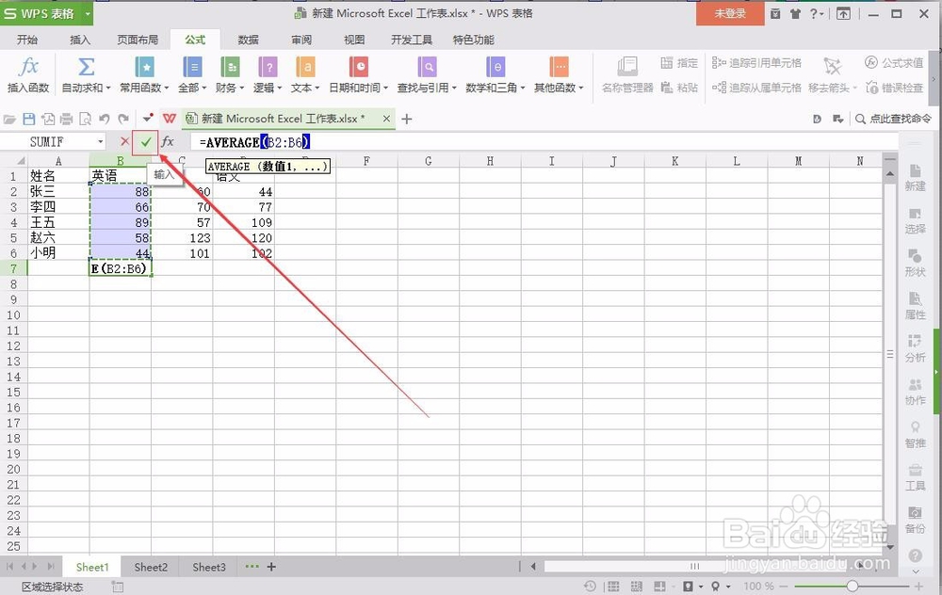The width and height of the screenshot is (942, 595).
Task: Click the 插入函数 (Insert Function) icon
Action: (x=27, y=75)
